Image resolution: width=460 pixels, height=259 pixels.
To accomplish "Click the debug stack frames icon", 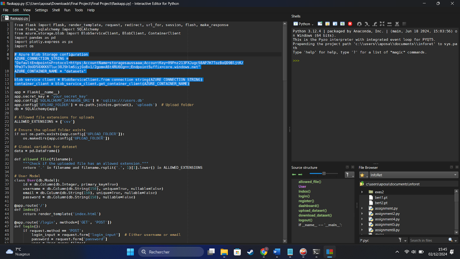I will (x=404, y=24).
